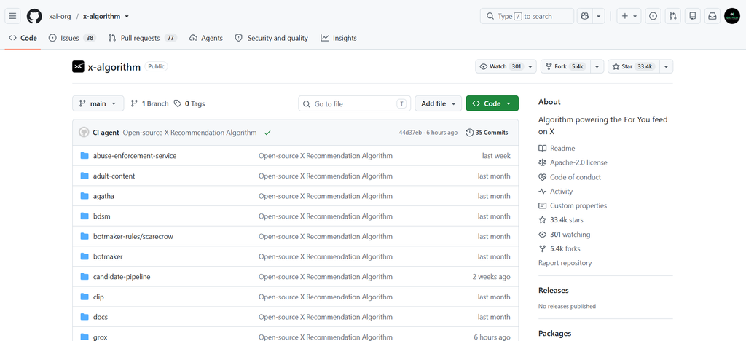Screen dimensions: 746x341
Task: Open the Copilot chat icon
Action: click(585, 16)
